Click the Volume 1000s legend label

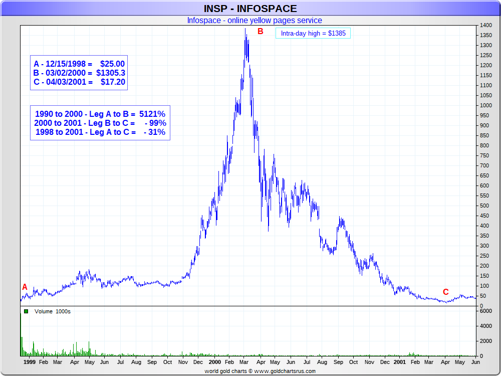pyautogui.click(x=53, y=311)
